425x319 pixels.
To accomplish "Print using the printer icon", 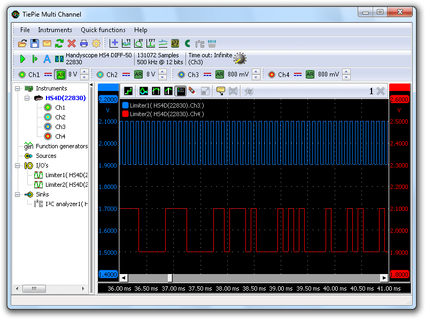I will point(84,43).
